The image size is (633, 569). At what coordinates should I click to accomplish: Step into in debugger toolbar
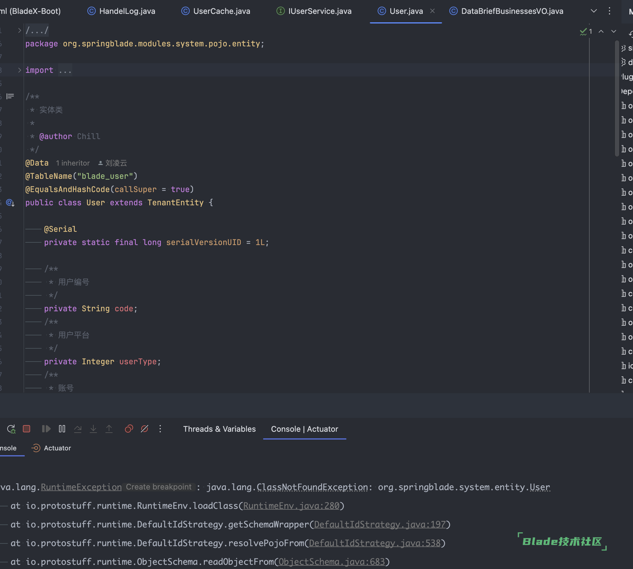(93, 429)
